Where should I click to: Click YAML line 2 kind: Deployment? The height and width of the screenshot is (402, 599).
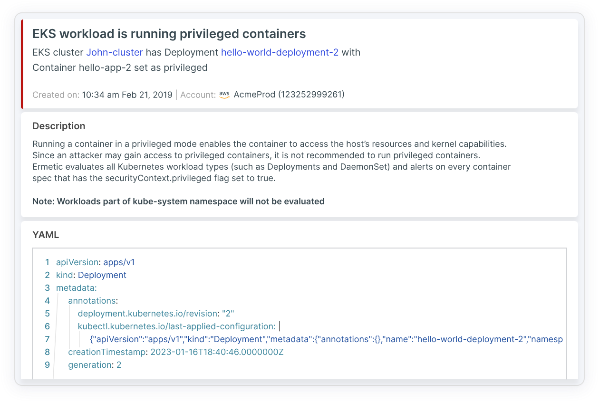point(91,275)
